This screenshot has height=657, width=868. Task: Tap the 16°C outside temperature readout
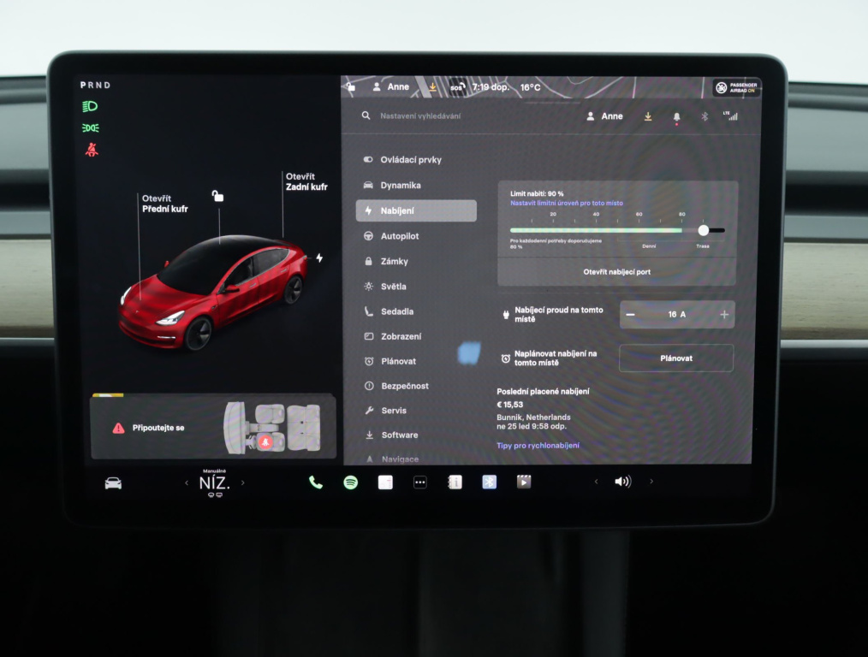(531, 87)
